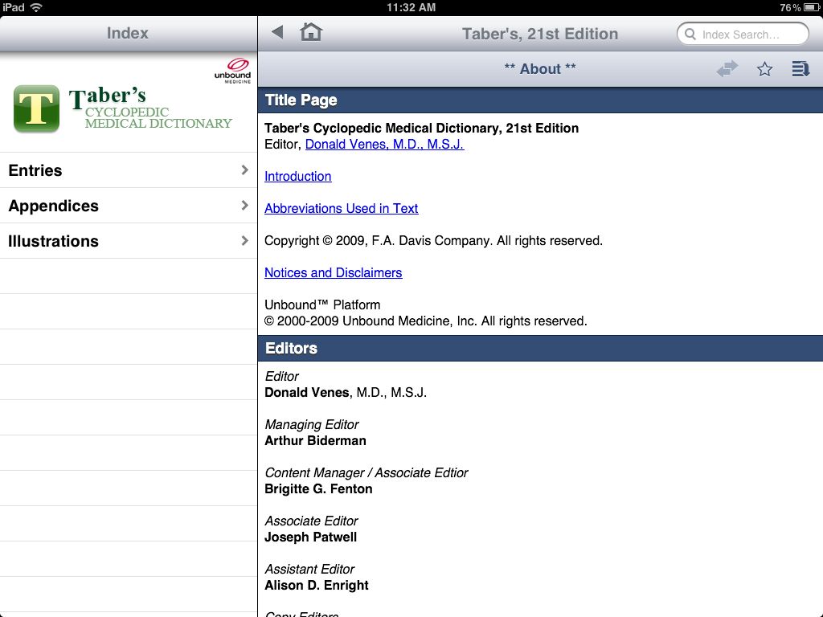
Task: Tap the Unbound Platform text
Action: tap(322, 304)
